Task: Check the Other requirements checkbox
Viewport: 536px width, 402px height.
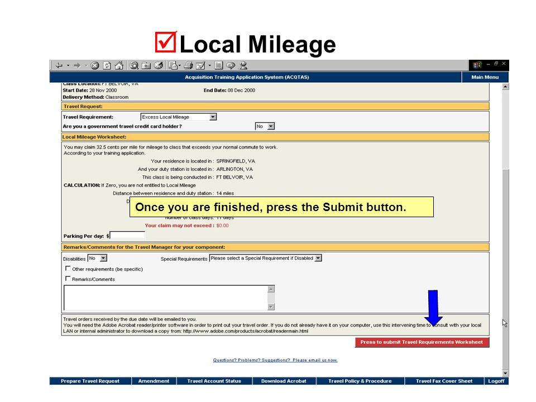Action: pyautogui.click(x=68, y=269)
